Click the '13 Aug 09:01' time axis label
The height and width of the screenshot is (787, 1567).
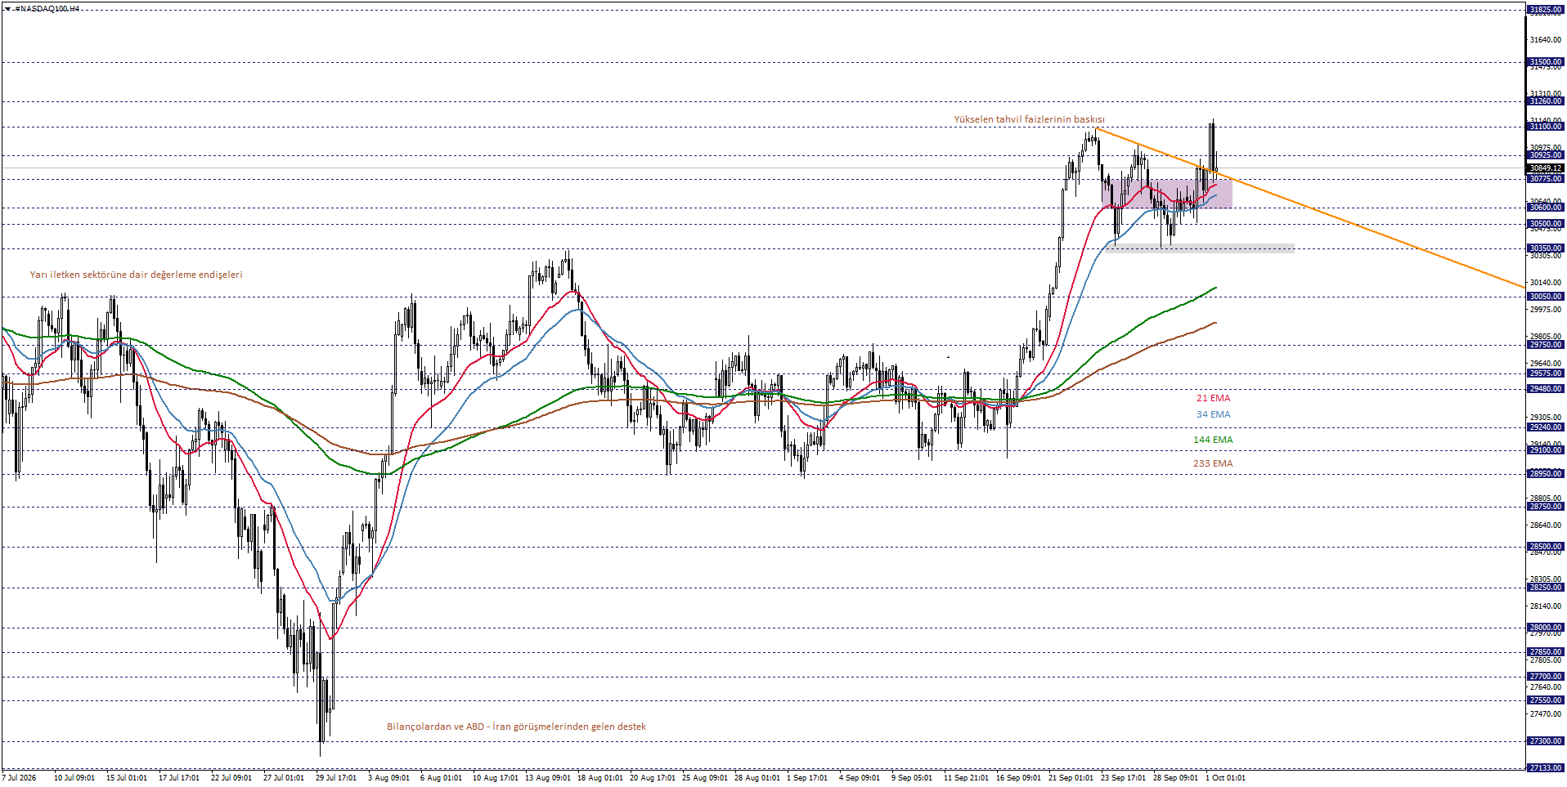[548, 778]
